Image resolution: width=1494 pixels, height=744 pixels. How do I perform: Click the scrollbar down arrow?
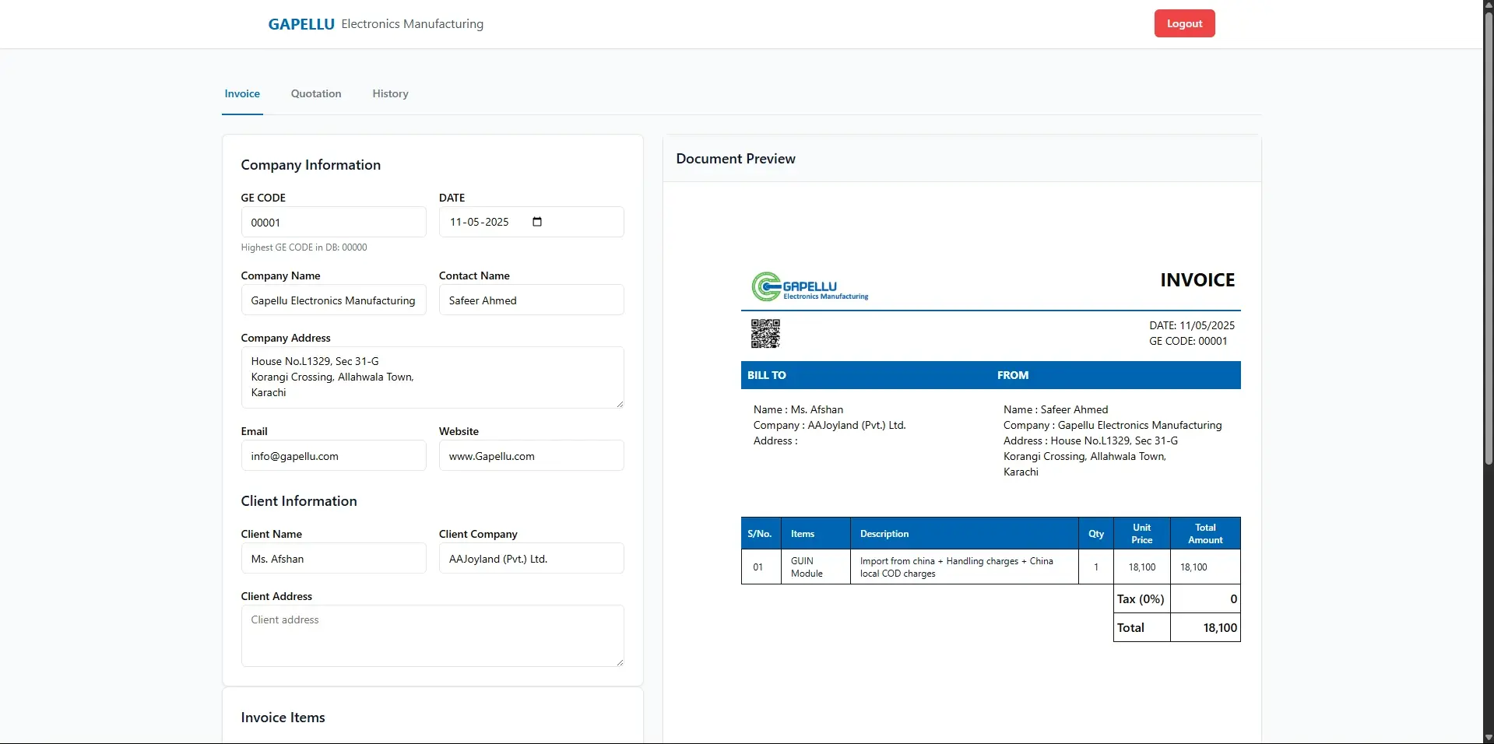(x=1489, y=738)
